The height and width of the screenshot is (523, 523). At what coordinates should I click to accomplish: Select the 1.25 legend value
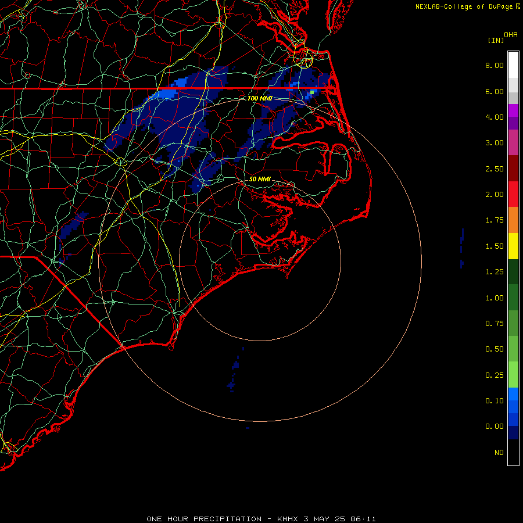[495, 272]
